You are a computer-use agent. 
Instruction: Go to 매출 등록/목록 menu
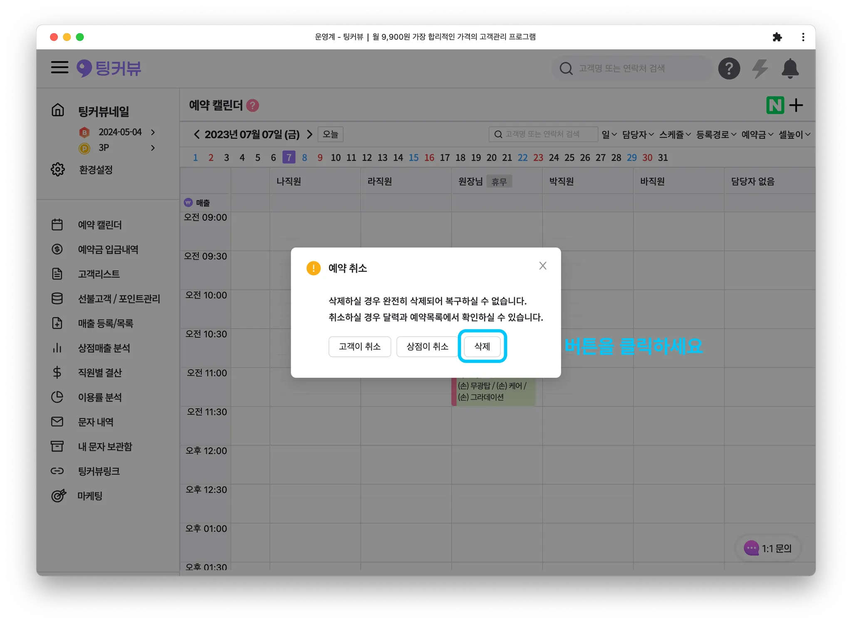tap(106, 324)
